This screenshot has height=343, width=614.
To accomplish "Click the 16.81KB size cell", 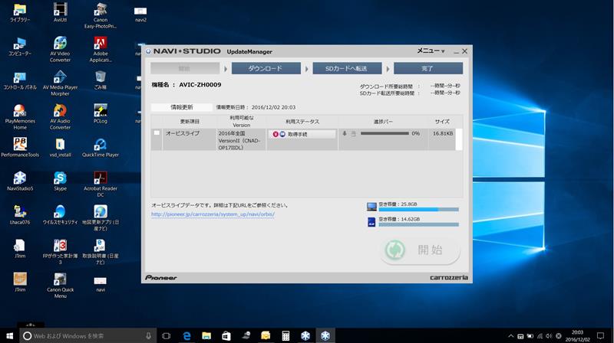I will (443, 134).
